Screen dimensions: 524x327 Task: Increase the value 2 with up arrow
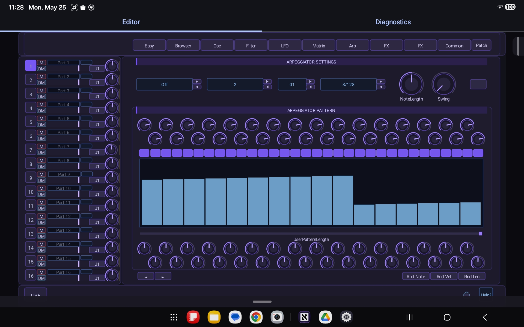(267, 81)
